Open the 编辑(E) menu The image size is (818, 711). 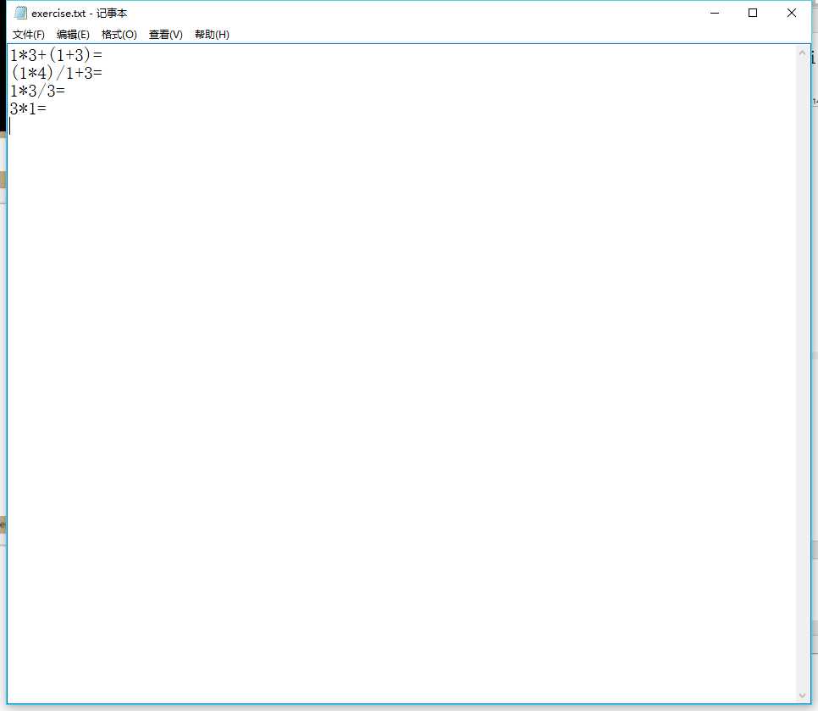pos(73,35)
